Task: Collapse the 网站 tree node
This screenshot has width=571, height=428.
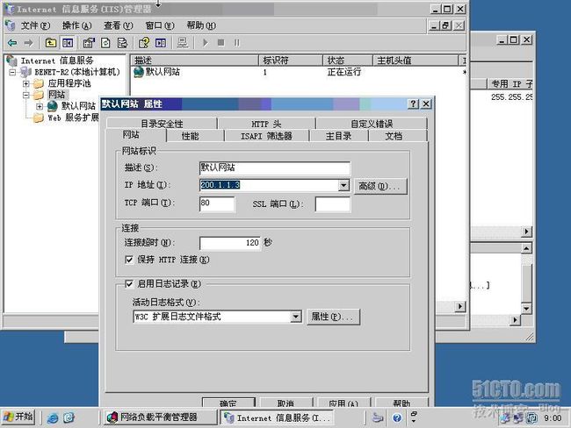Action: 25,95
